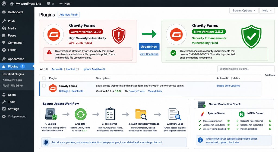Click the Appearance paintbrush icon
The width and height of the screenshot is (278, 152).
coord(4,59)
